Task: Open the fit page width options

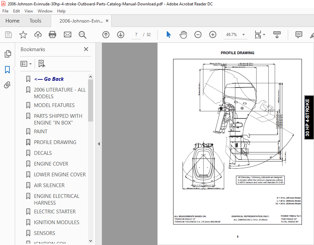Action: (260, 35)
